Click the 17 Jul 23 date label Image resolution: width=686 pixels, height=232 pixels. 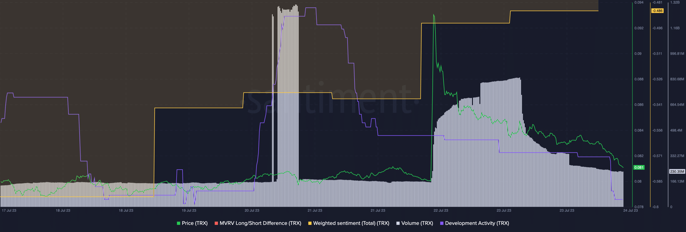coord(9,211)
